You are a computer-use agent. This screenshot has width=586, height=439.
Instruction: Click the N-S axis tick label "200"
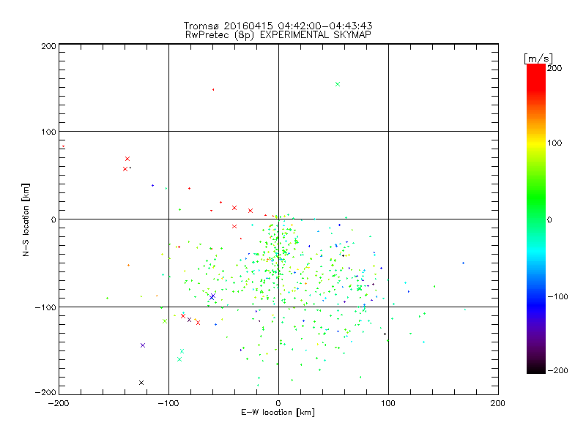[x=48, y=46]
